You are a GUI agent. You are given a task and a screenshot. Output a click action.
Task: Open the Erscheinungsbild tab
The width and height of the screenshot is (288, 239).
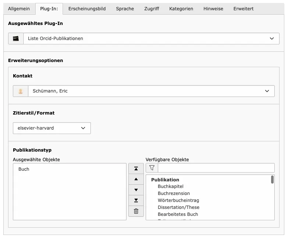coord(87,9)
